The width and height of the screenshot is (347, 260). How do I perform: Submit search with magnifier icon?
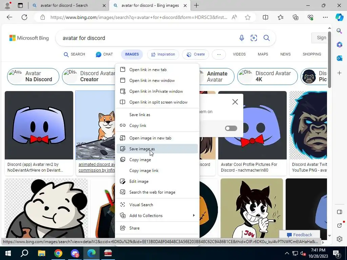[266, 38]
